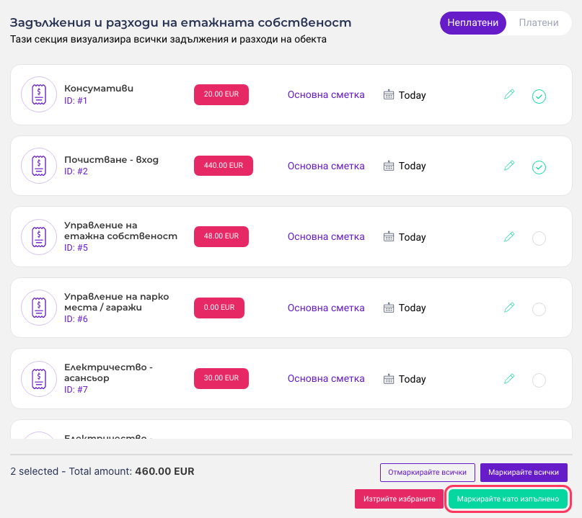Open Основна сметка link in ID #7 row
Screen dimensions: 582x518
point(326,378)
